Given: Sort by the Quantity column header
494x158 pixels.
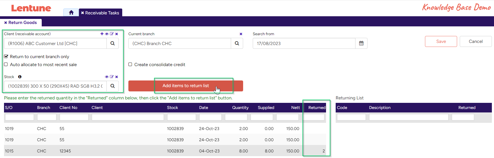Looking at the screenshot, I should point(240,108).
